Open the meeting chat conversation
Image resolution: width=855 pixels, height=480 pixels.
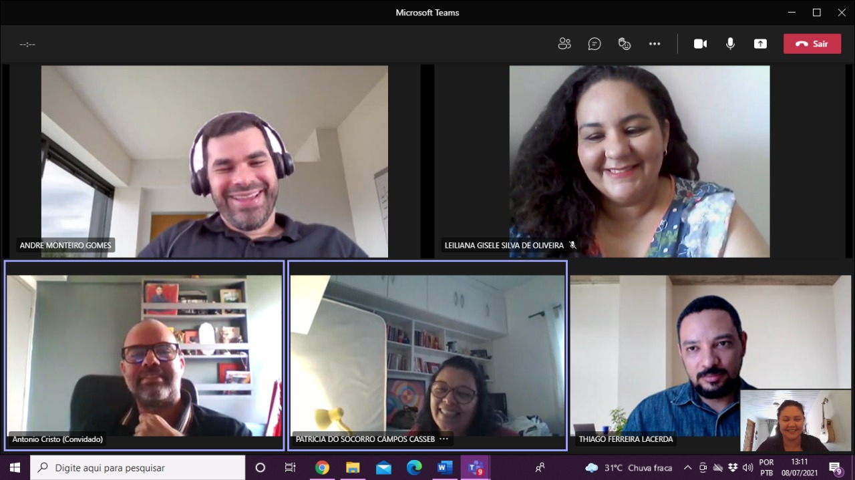[x=594, y=44]
